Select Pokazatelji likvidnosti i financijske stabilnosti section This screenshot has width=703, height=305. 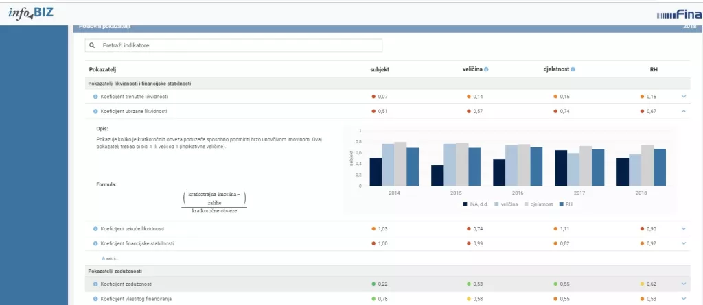point(139,83)
